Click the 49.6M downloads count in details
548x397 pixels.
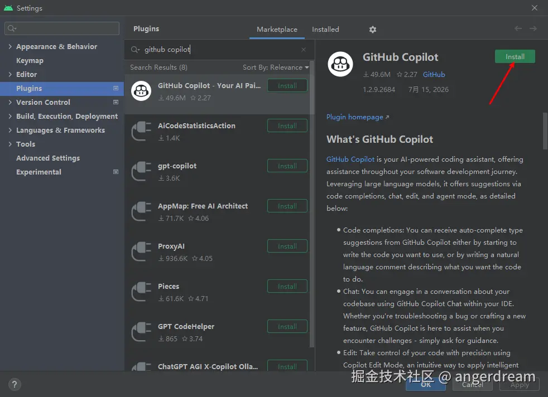click(x=377, y=74)
